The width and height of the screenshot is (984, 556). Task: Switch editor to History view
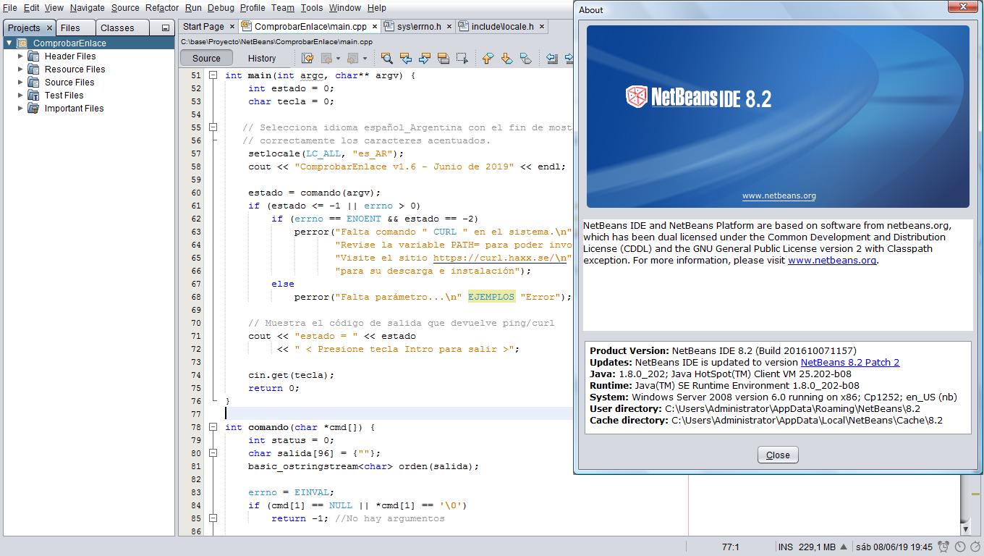pos(262,59)
